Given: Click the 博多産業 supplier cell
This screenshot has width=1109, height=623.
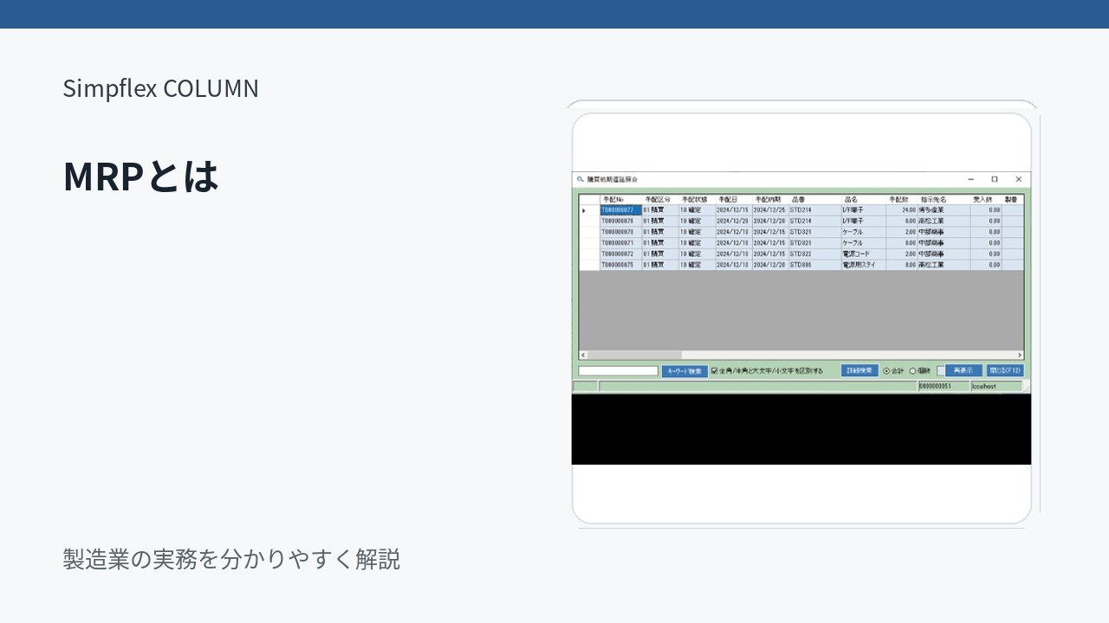Looking at the screenshot, I should coord(944,210).
